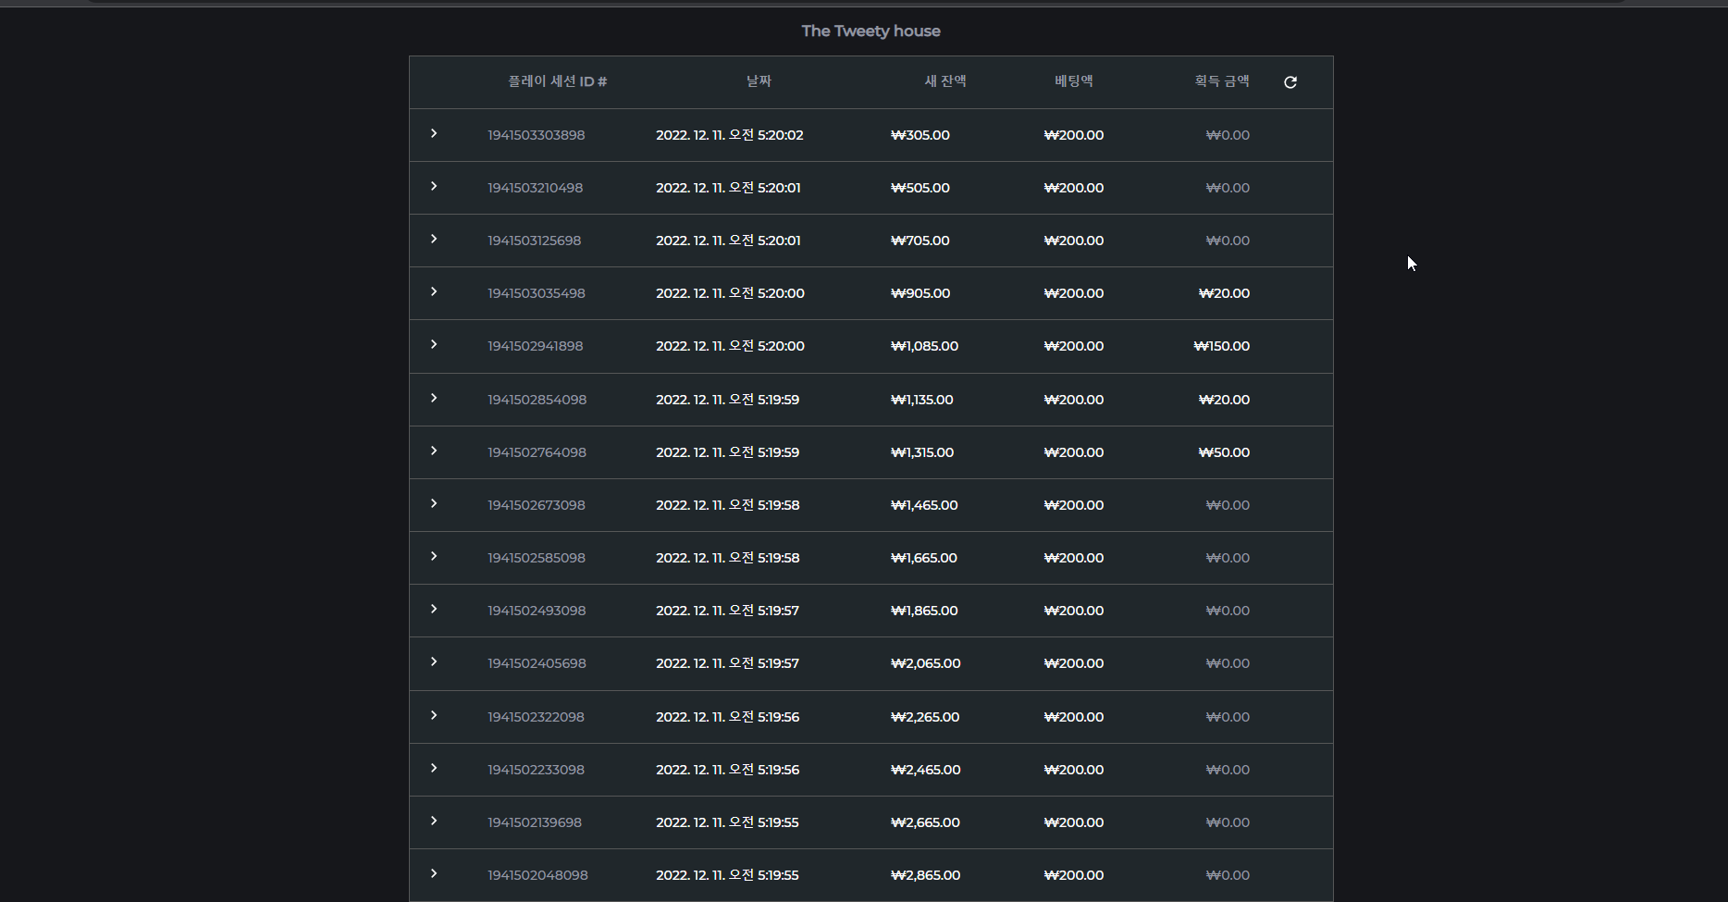Click new balance ₩1,085.00

click(x=924, y=346)
